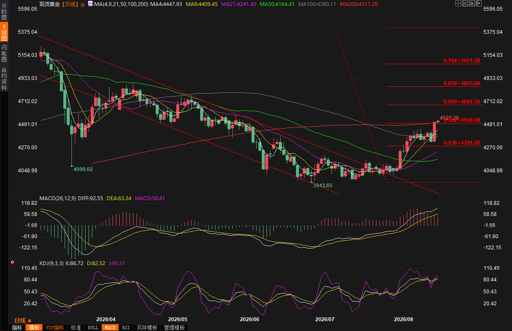Expand the 日线 period dropdown arrow
This screenshot has height=331, width=512.
[x=30, y=321]
